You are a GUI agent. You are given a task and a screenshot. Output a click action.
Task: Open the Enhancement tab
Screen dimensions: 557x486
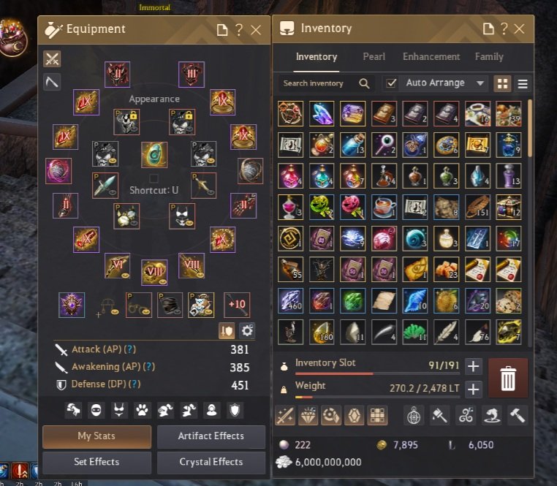coord(431,57)
